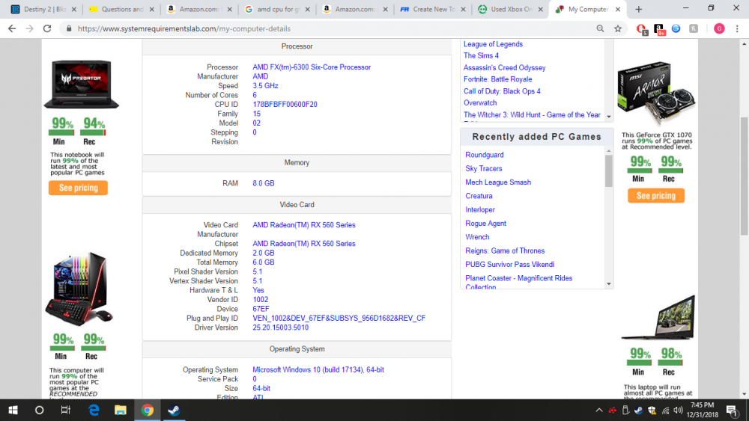Open PUBG Survivor Pass Vikendi link

[509, 265]
